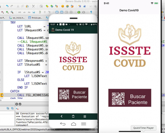This screenshot has height=133, width=165.
Task: Click the ISSSTE COVID logo on Android screen
Action: 73,56
